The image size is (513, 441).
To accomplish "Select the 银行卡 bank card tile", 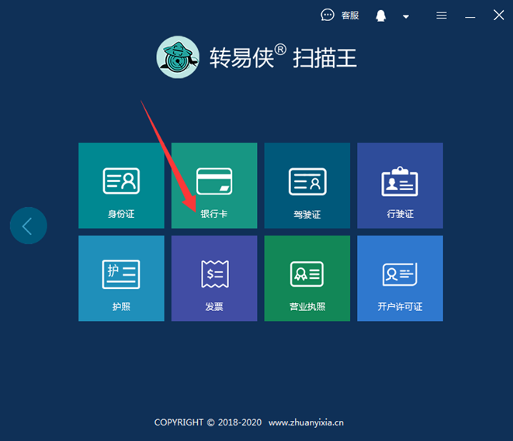I will pos(214,185).
